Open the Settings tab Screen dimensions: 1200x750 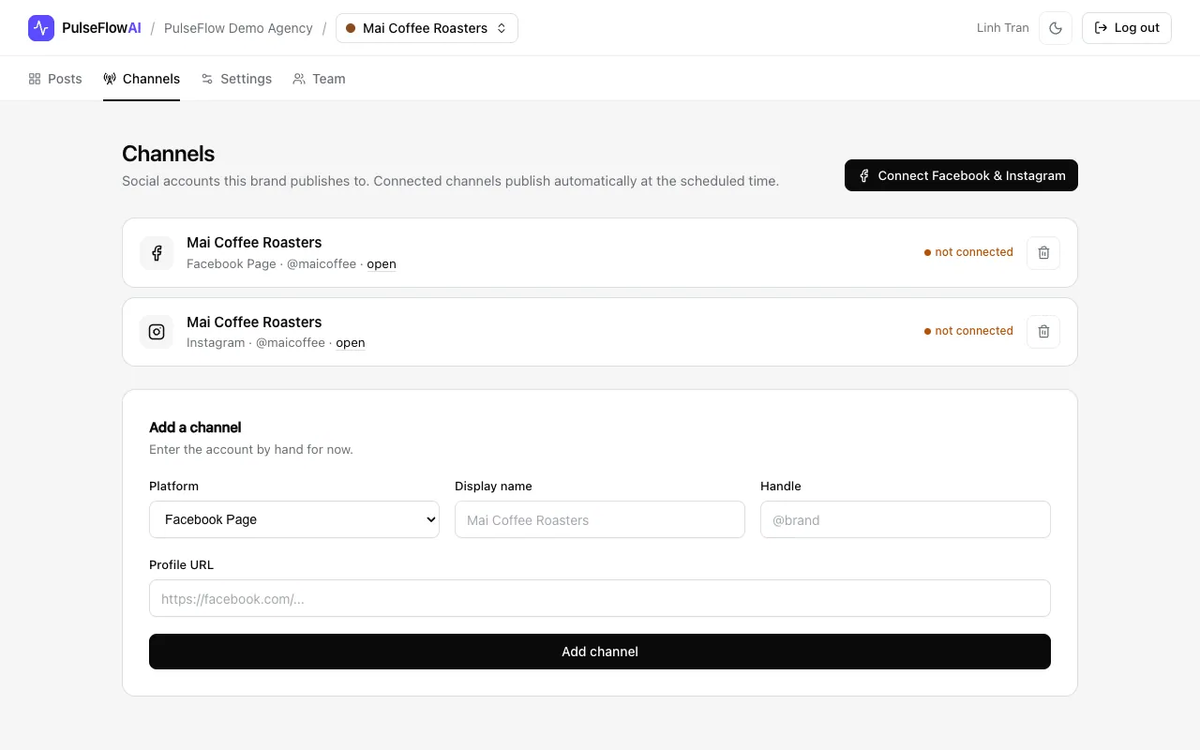pyautogui.click(x=236, y=79)
